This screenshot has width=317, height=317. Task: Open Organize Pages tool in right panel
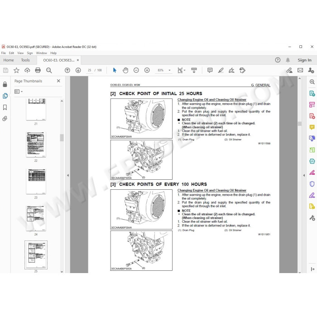pyautogui.click(x=312, y=105)
